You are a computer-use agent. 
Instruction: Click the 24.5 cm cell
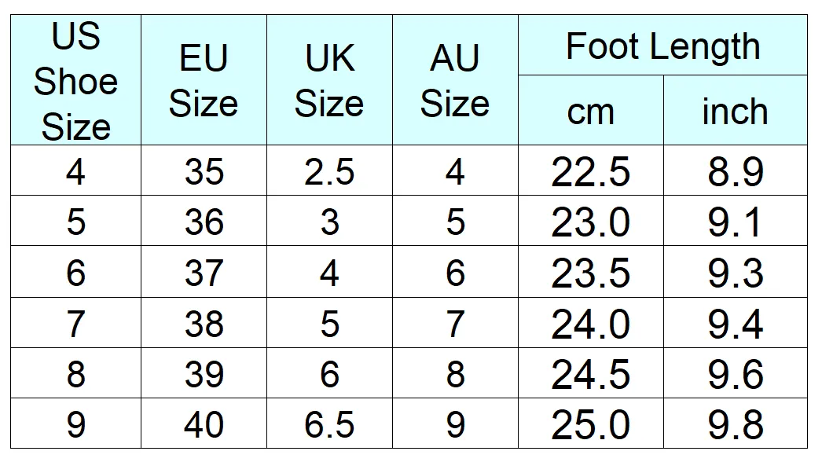[x=591, y=373]
